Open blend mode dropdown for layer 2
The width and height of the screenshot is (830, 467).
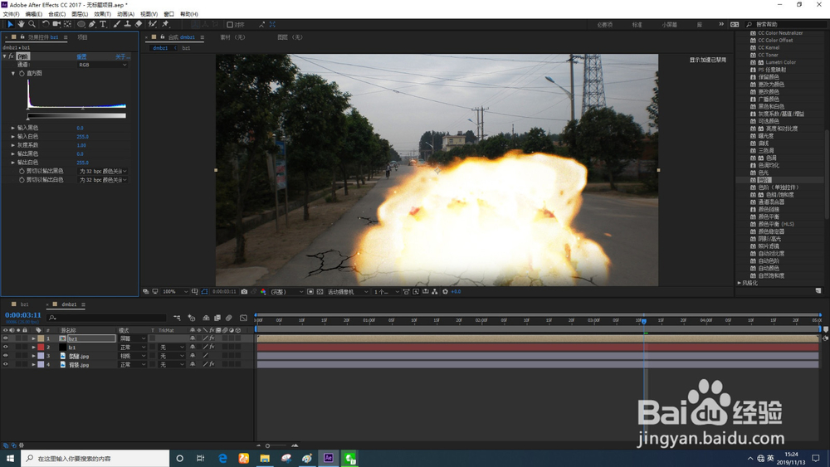(132, 347)
